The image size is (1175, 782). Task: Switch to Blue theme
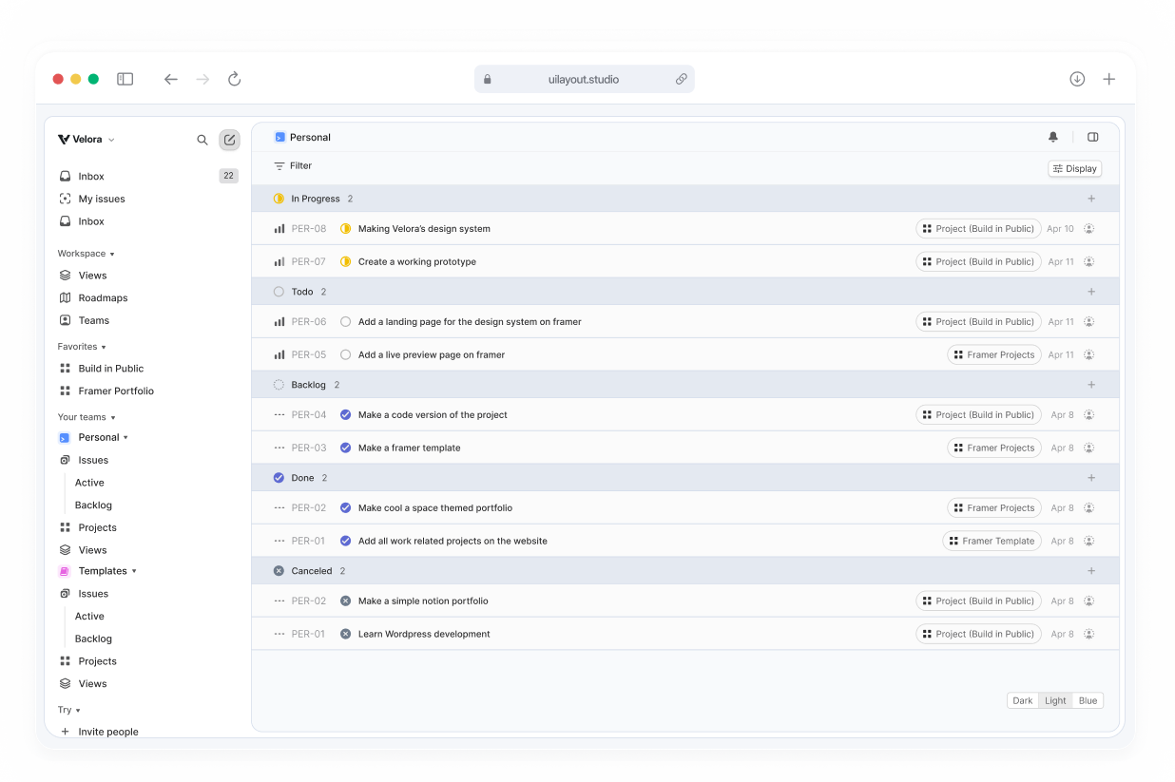[1088, 700]
